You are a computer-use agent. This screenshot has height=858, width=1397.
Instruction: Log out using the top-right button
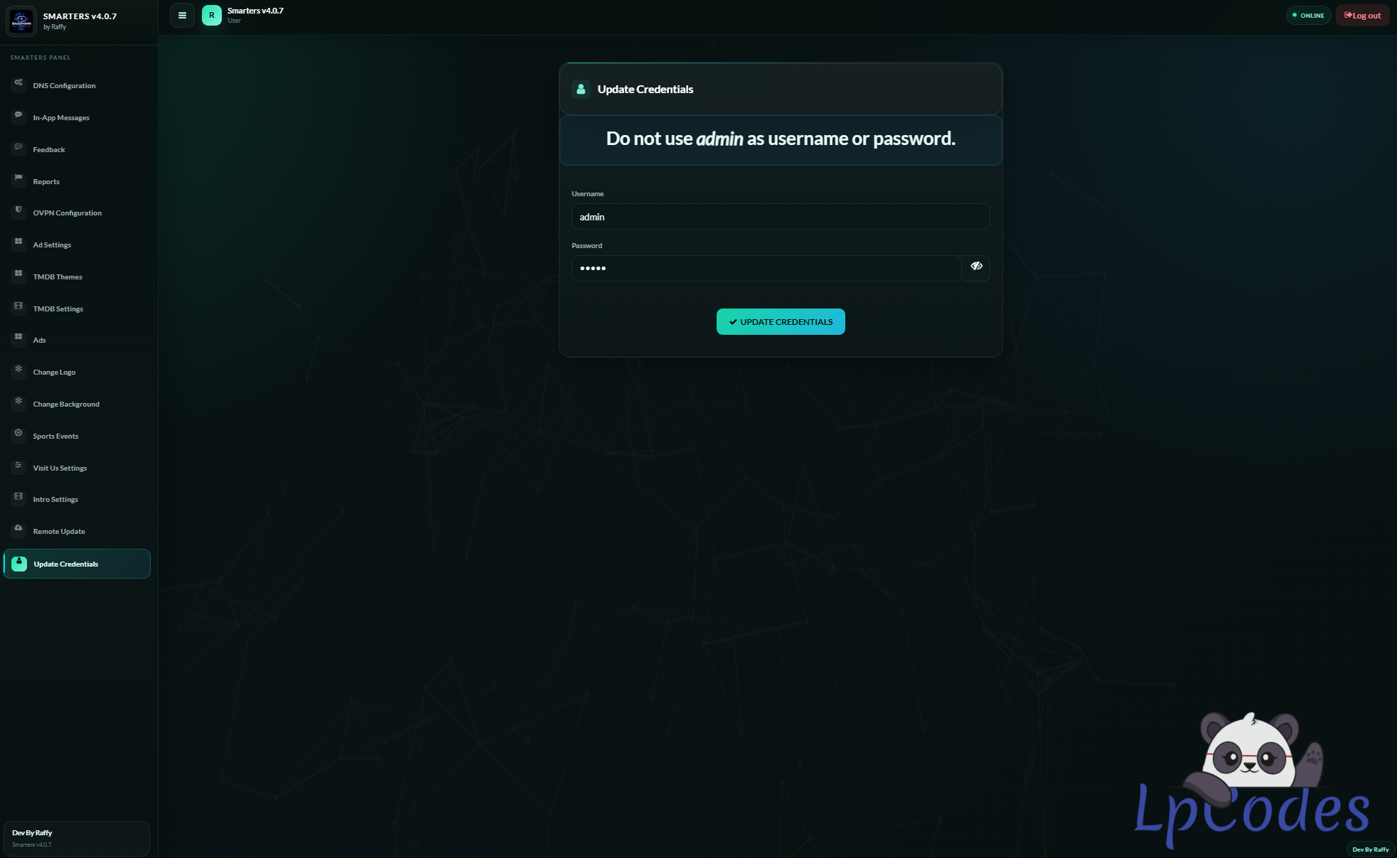pyautogui.click(x=1362, y=15)
